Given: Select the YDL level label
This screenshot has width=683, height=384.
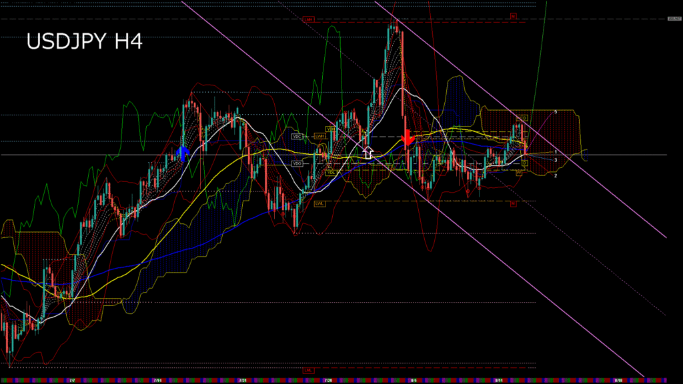Looking at the screenshot, I should 330,171.
